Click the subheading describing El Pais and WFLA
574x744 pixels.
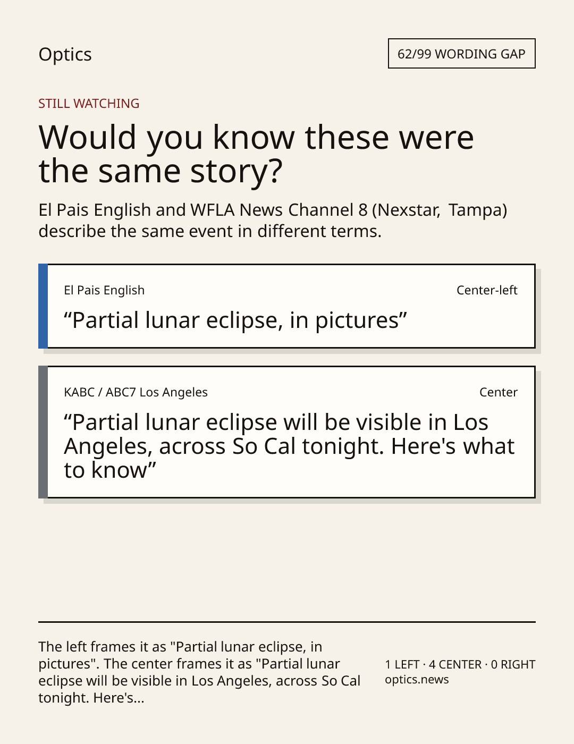273,221
